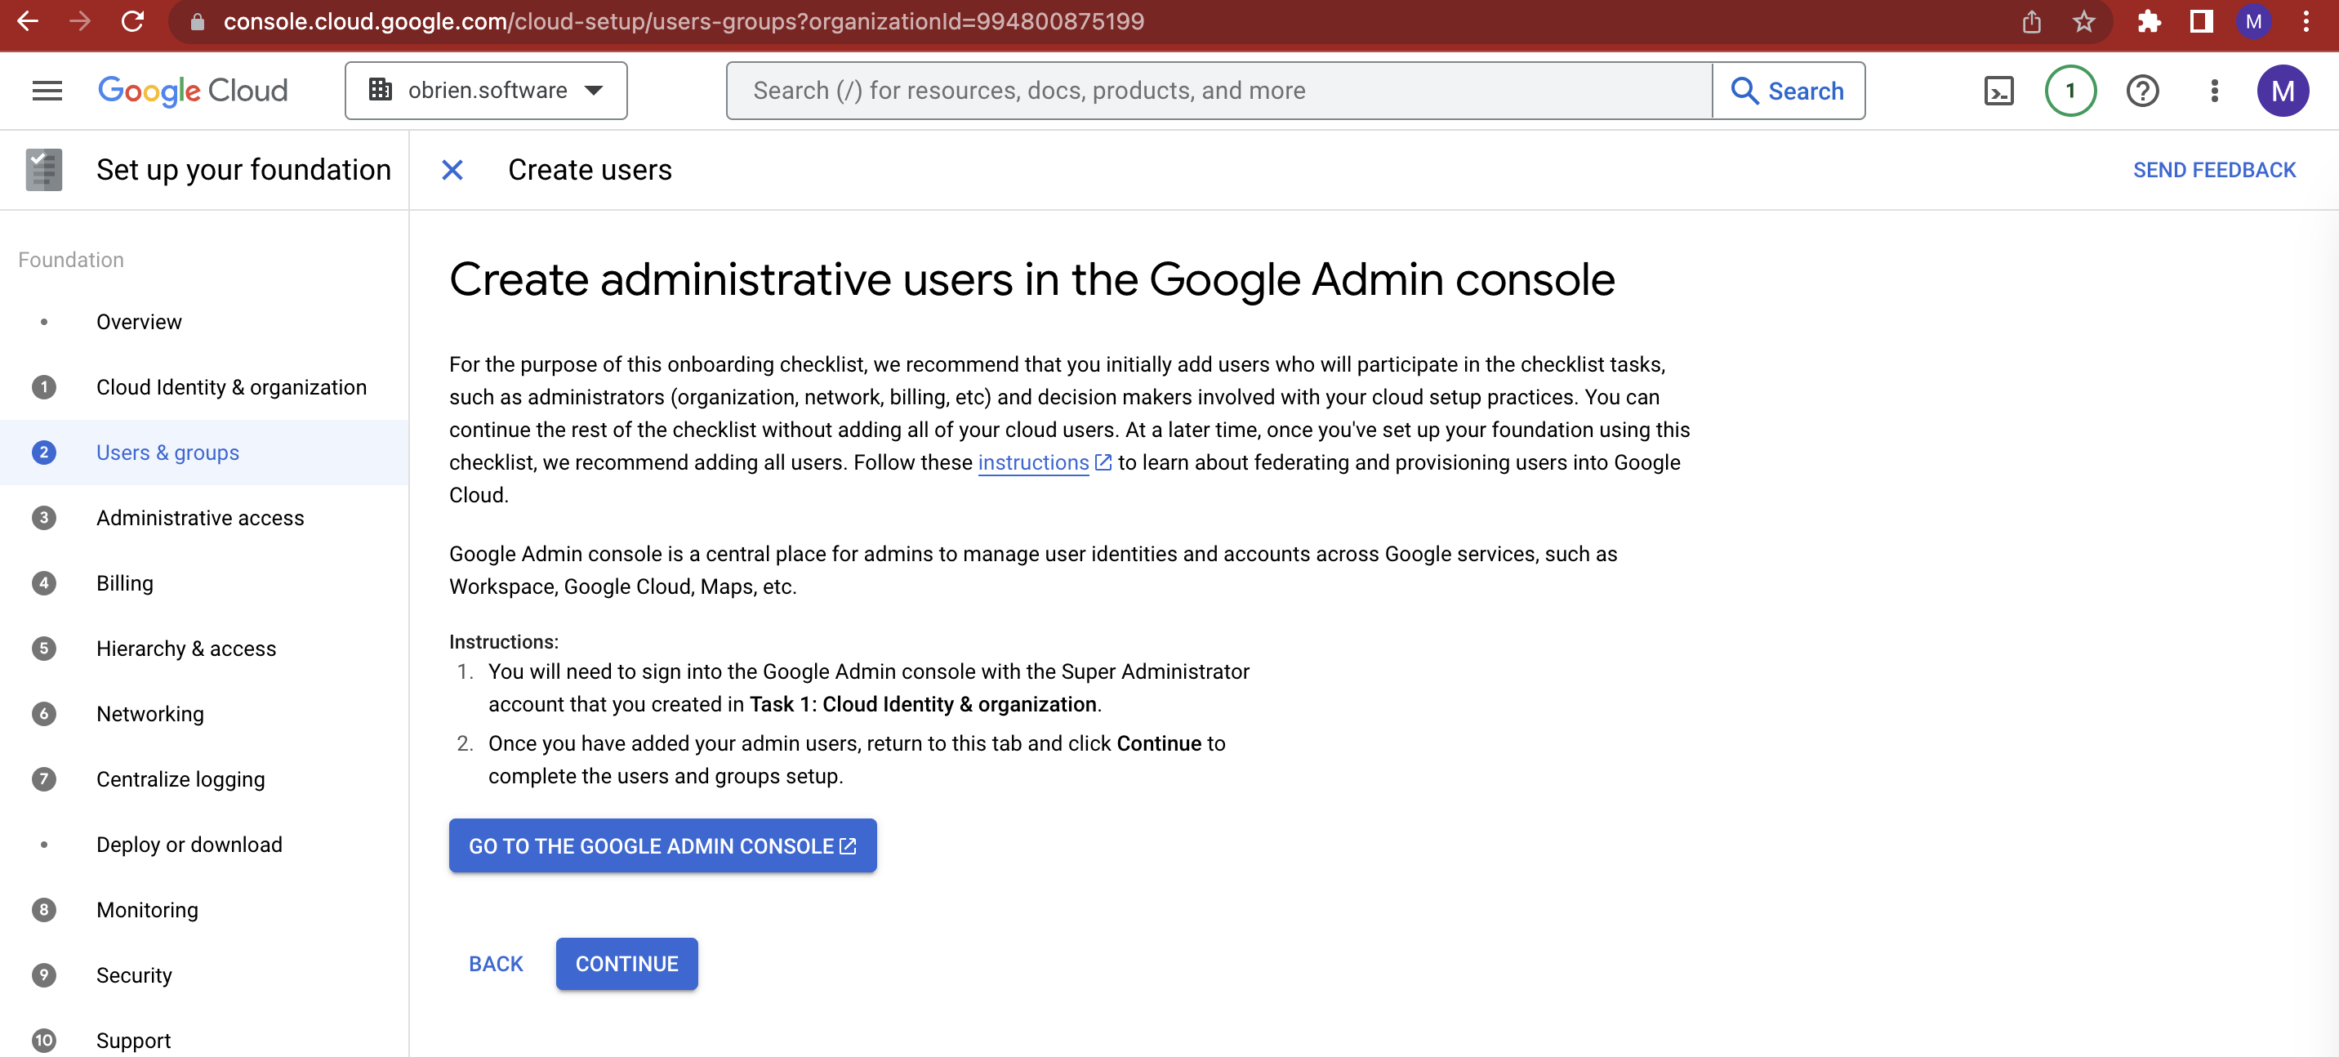This screenshot has width=2339, height=1057.
Task: Click the CONTINUE button
Action: coord(626,963)
